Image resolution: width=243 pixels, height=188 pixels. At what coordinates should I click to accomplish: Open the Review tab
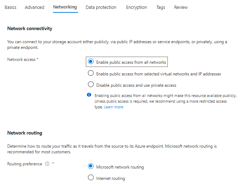[181, 7]
